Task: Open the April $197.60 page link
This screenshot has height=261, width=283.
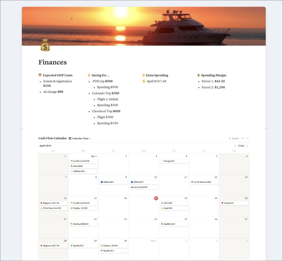Action: click(x=156, y=81)
